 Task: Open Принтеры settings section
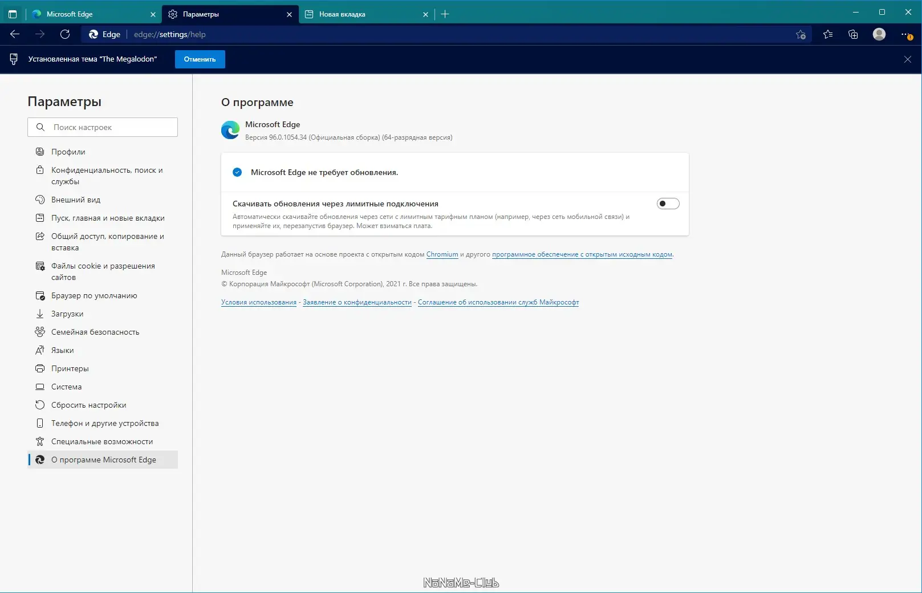coord(103,368)
